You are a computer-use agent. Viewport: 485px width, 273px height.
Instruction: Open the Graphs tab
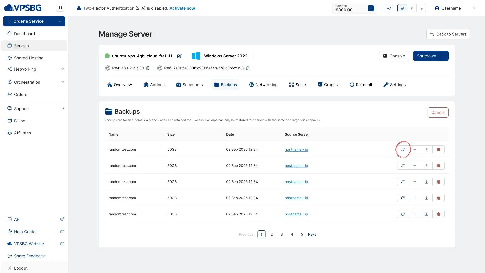click(x=328, y=85)
